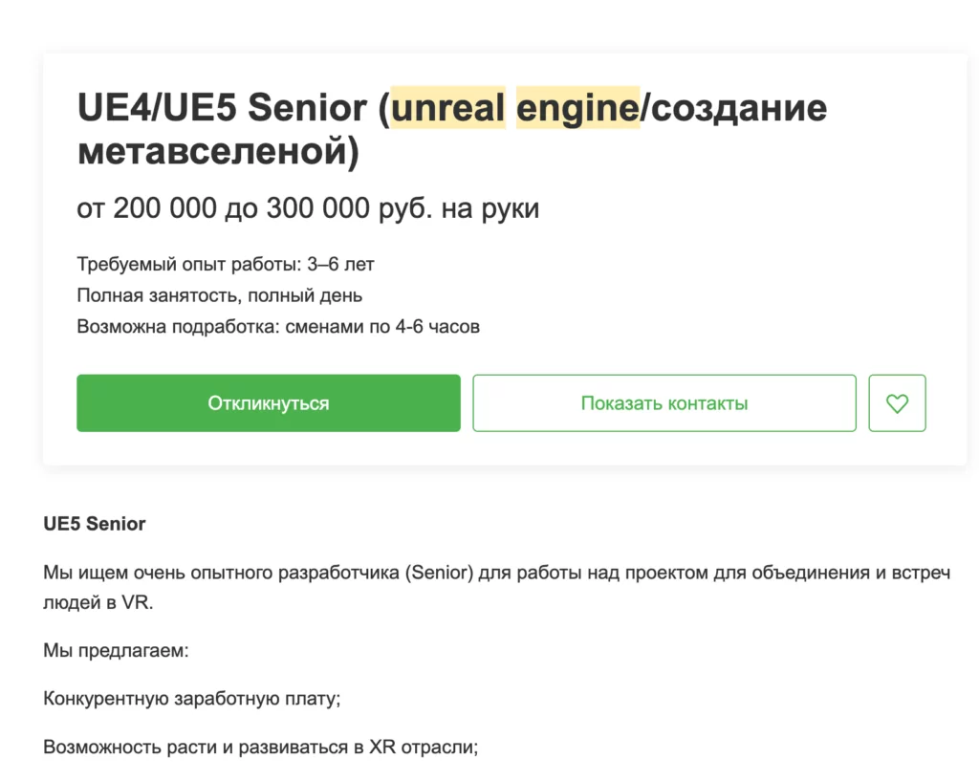This screenshot has width=979, height=781.
Task: Click the "Конкурентную заработную плату;" line
Action: pyautogui.click(x=192, y=699)
